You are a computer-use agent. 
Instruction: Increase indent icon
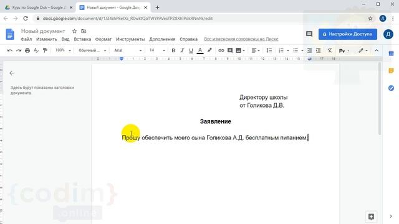click(x=319, y=50)
